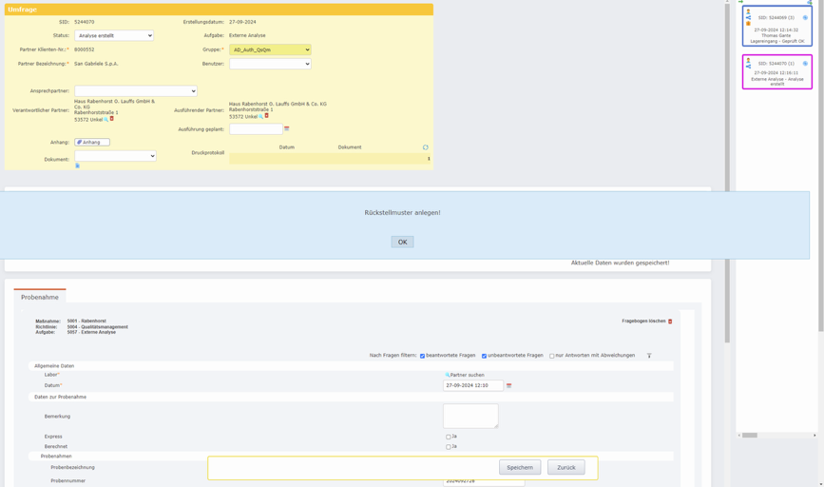Click blue round icon on SID 5244069 card
The height and width of the screenshot is (487, 824).
(805, 17)
